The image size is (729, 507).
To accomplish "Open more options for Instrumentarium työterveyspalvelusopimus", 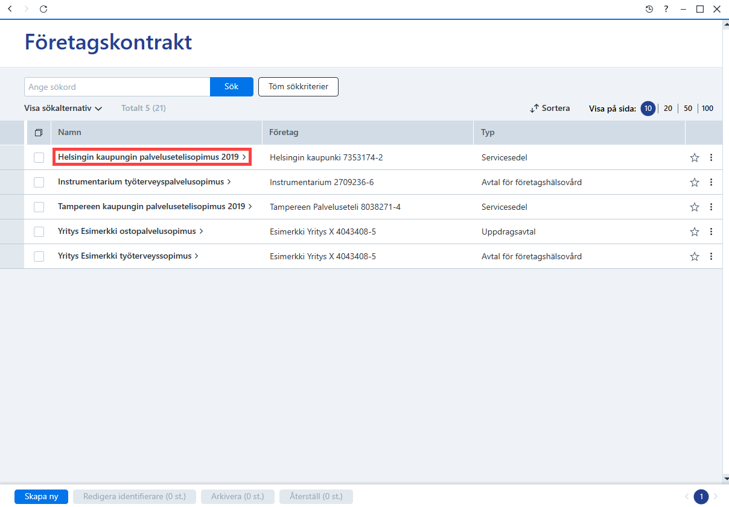I will pyautogui.click(x=711, y=182).
